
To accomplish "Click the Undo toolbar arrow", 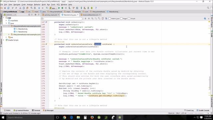I will click(13, 8).
